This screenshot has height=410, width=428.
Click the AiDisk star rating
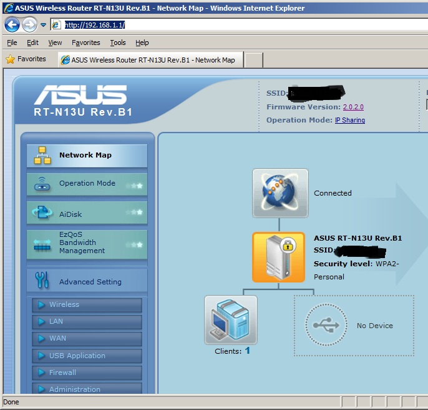134,212
